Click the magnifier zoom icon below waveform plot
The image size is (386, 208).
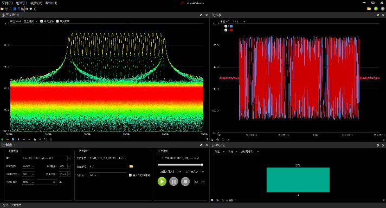tap(217, 140)
